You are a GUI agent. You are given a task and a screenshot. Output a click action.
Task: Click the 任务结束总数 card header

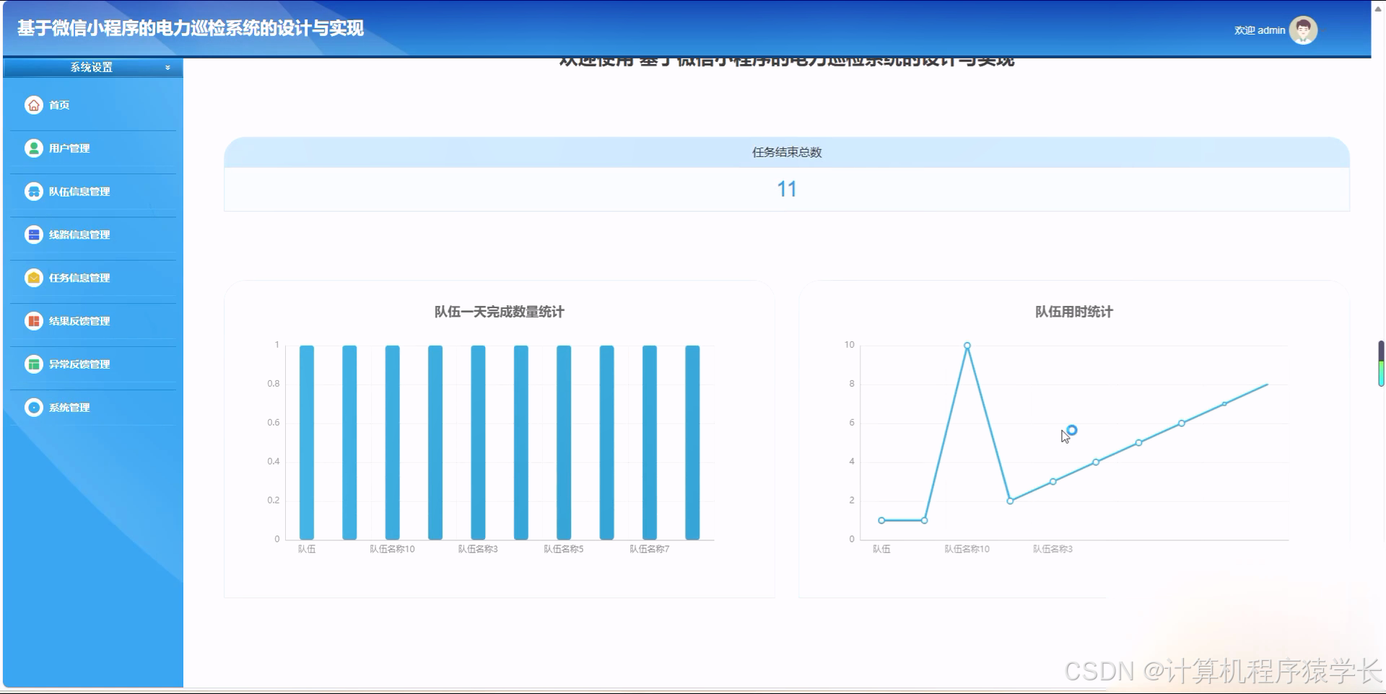point(787,152)
